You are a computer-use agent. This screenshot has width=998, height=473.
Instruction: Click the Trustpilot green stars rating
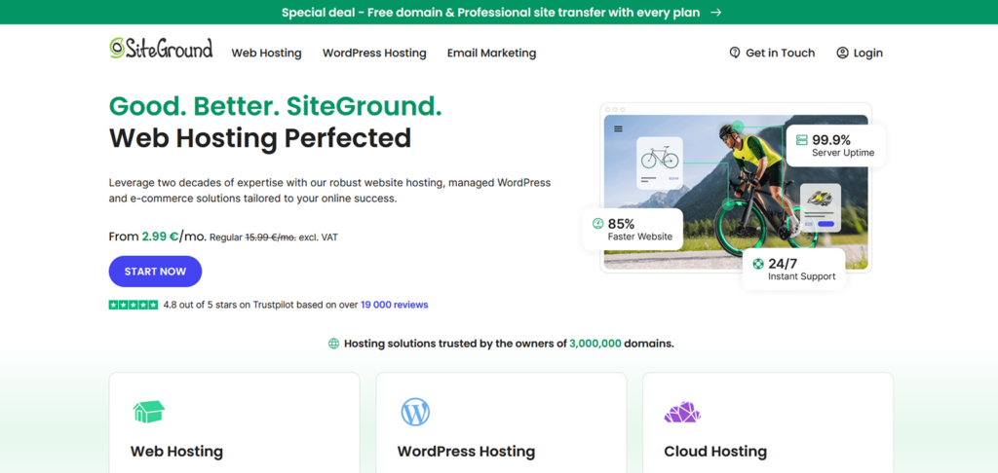pos(134,305)
